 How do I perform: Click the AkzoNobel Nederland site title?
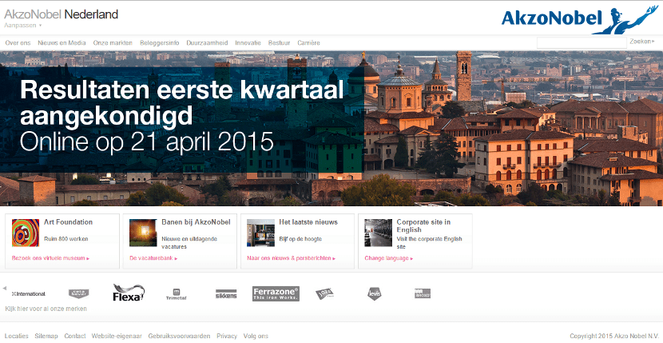pos(62,14)
